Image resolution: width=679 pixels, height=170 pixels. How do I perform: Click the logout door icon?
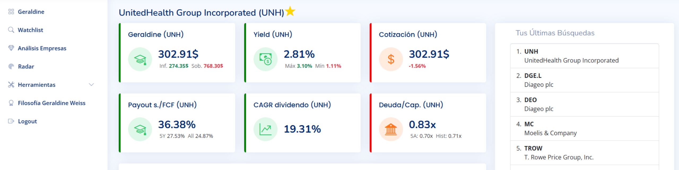click(x=11, y=121)
